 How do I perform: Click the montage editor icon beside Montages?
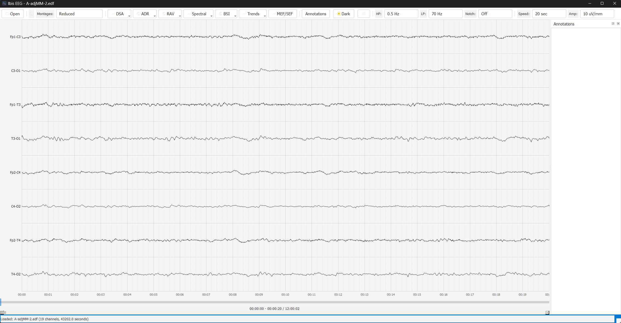[x=32, y=14]
